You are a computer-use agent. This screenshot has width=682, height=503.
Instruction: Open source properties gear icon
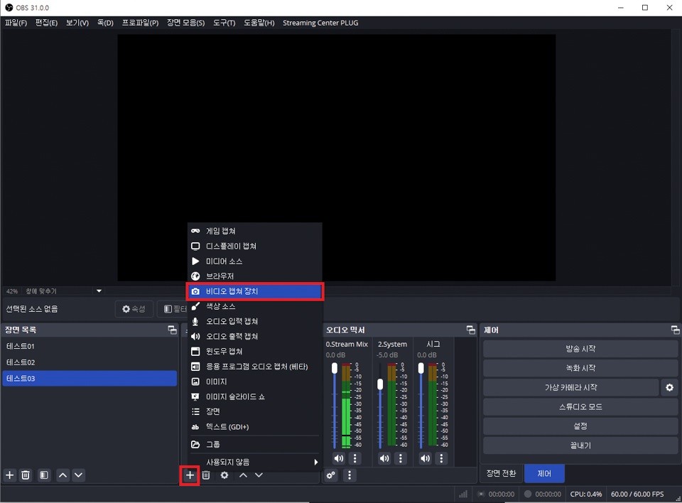coord(224,475)
